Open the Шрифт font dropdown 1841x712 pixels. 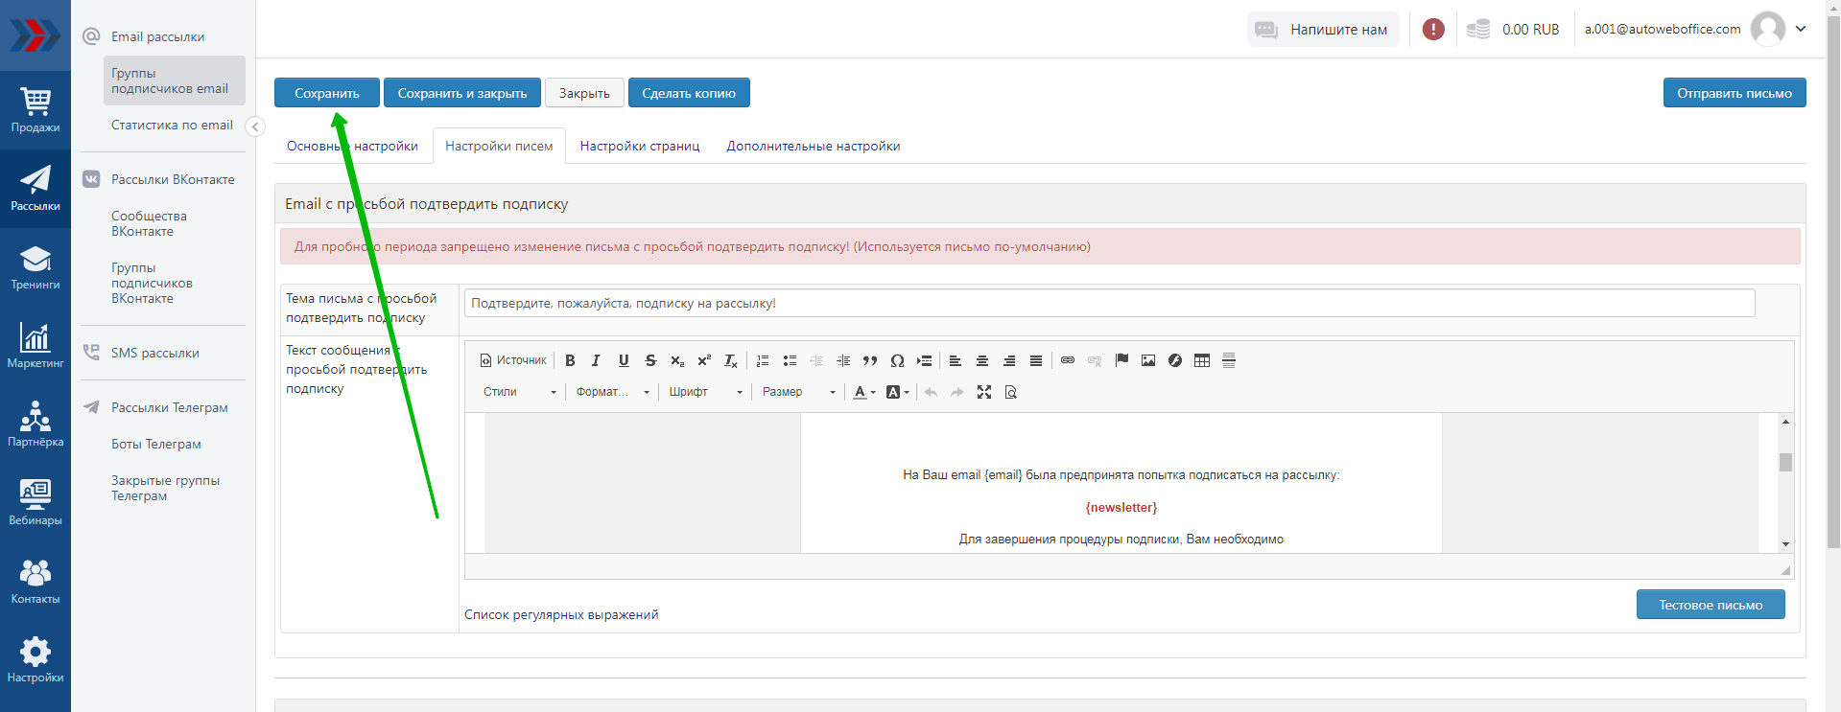point(705,392)
